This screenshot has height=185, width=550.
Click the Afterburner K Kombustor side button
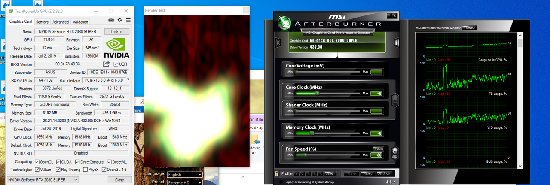278,42
